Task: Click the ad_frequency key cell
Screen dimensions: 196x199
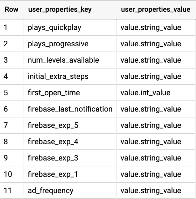Action: tap(70, 191)
